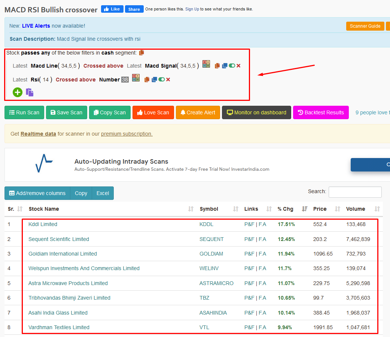The height and width of the screenshot is (337, 390).
Task: Open the LIVE Alerts link
Action: pyautogui.click(x=36, y=26)
